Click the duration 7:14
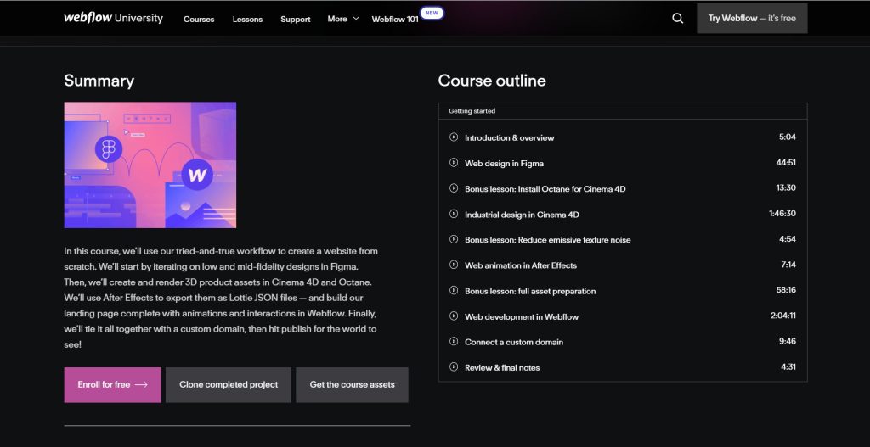Viewport: 870px width, 447px height. (788, 264)
